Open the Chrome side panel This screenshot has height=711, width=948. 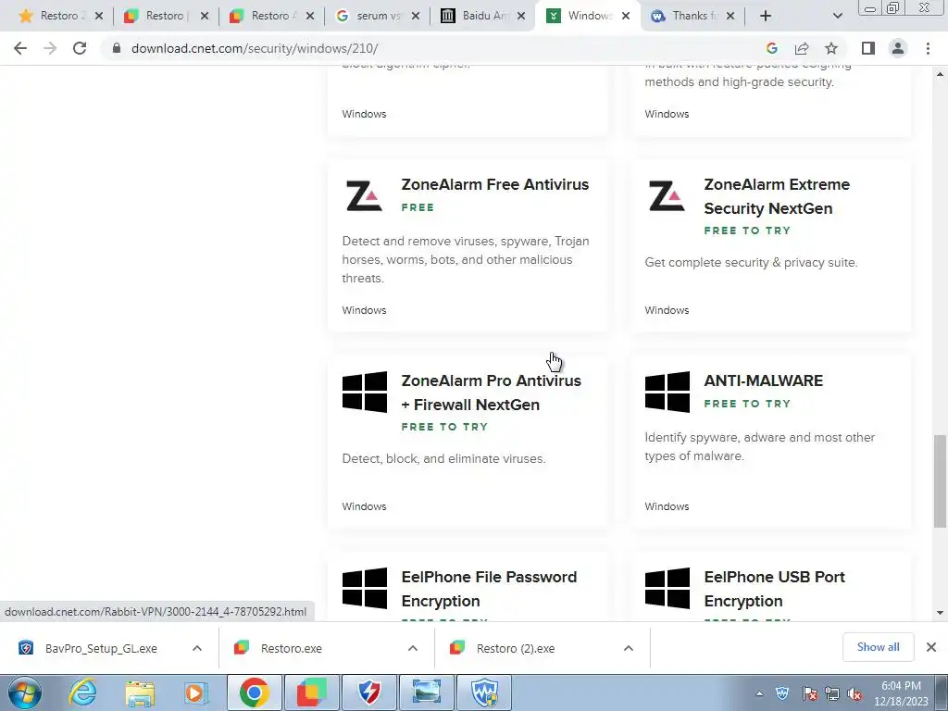click(868, 48)
